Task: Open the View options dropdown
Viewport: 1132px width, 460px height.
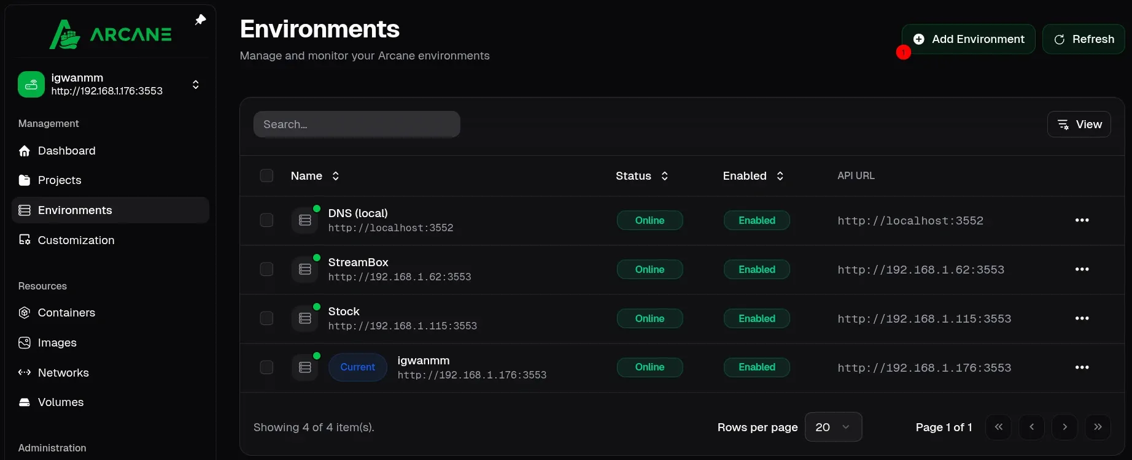Action: (x=1079, y=125)
